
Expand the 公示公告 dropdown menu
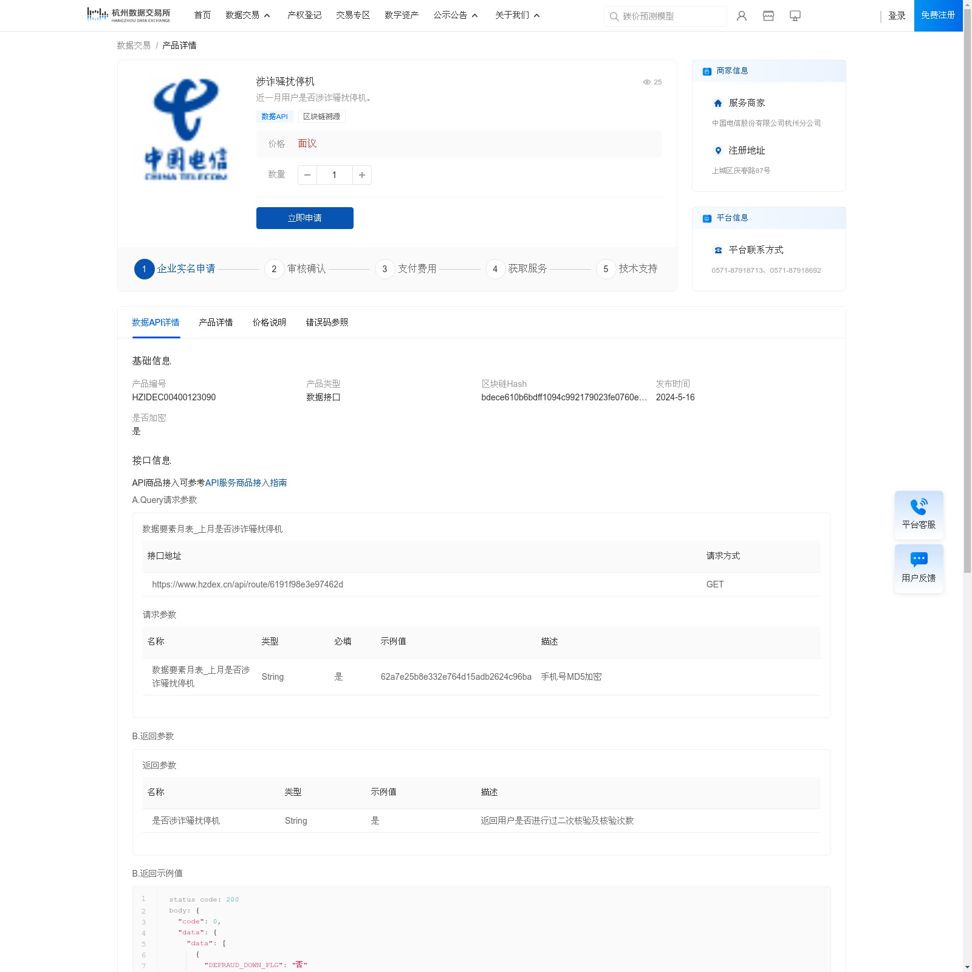point(456,15)
